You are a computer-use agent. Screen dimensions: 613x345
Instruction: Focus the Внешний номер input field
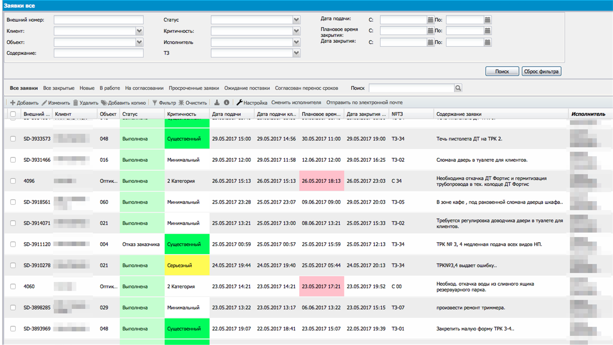click(99, 20)
